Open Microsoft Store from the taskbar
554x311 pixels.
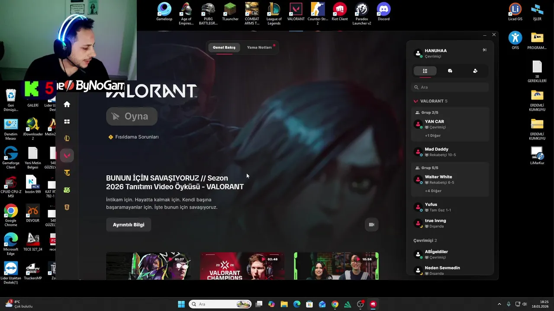(309, 304)
